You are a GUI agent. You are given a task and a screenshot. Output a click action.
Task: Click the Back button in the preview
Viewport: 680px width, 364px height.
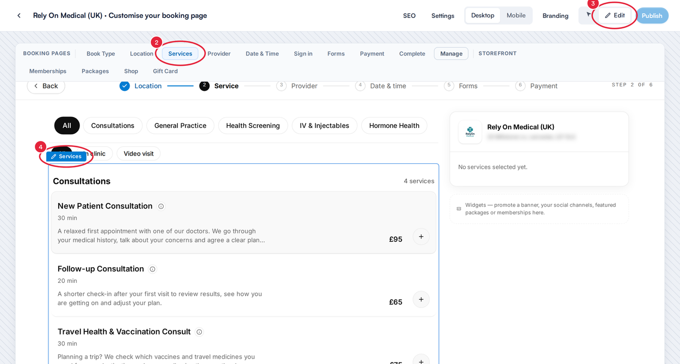[x=46, y=86]
